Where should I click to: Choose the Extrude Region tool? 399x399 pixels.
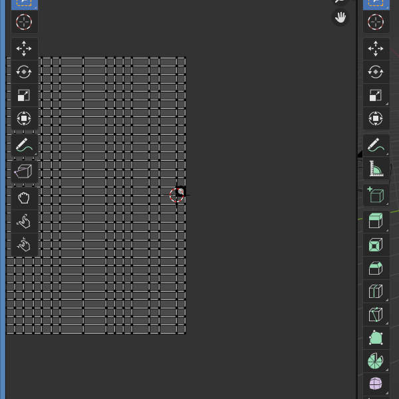376,221
